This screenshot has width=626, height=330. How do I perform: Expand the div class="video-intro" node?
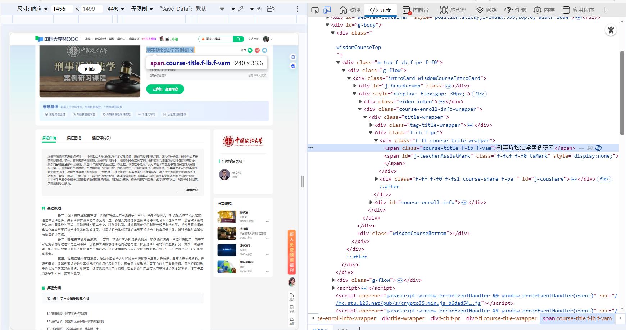click(x=360, y=101)
